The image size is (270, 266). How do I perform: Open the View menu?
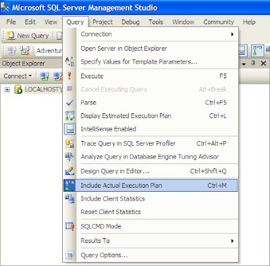click(51, 22)
